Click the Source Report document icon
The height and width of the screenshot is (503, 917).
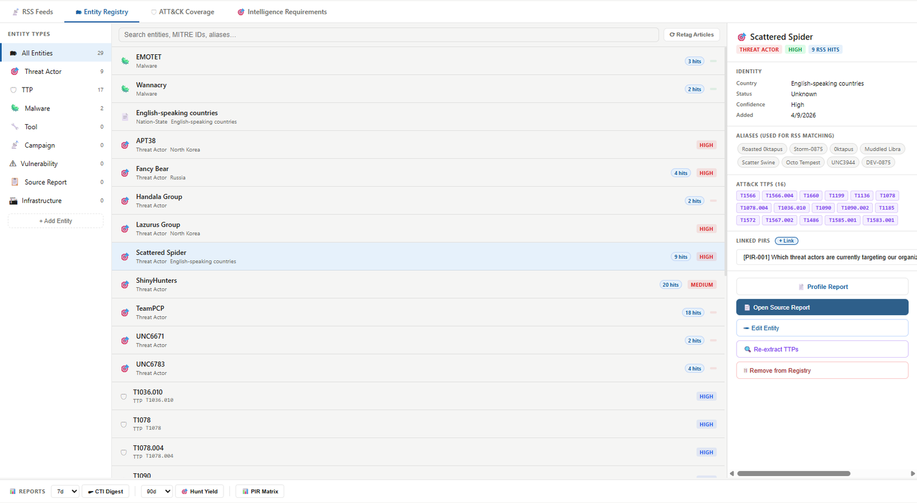click(15, 182)
